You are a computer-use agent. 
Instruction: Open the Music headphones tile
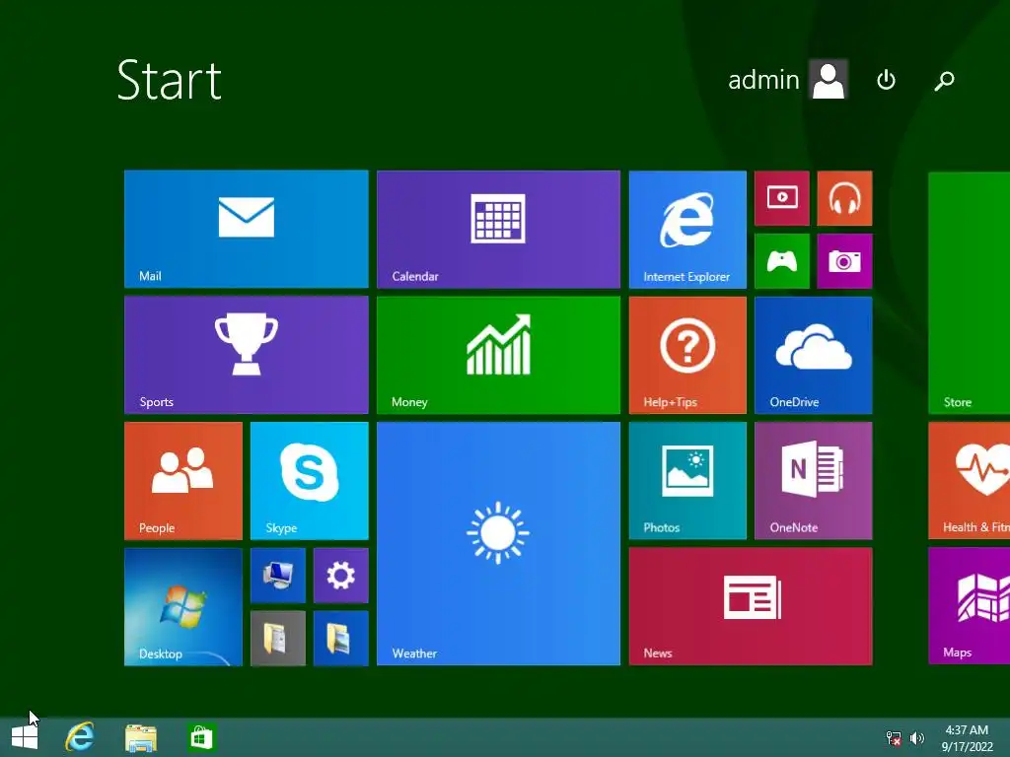[844, 197]
